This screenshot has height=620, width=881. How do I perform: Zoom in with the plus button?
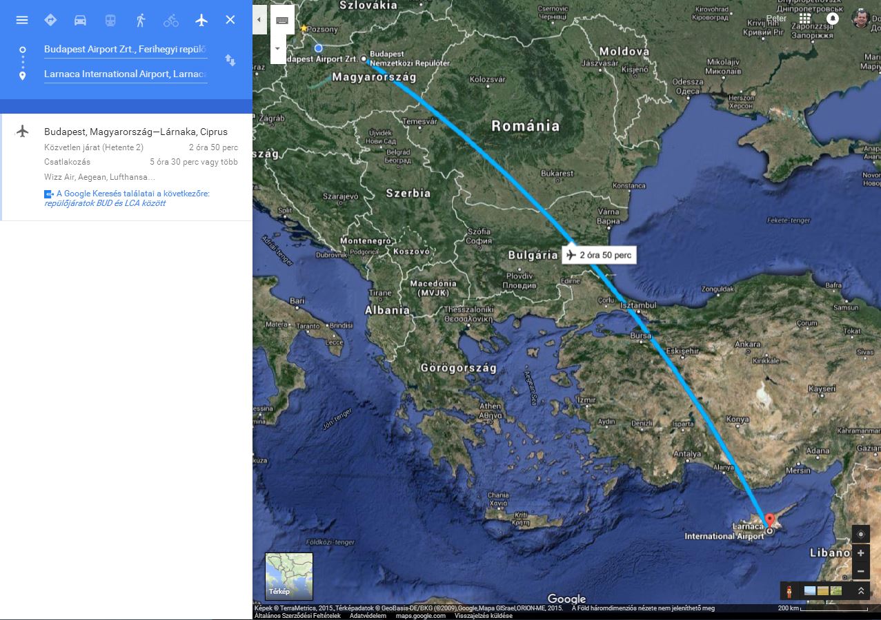coord(860,553)
